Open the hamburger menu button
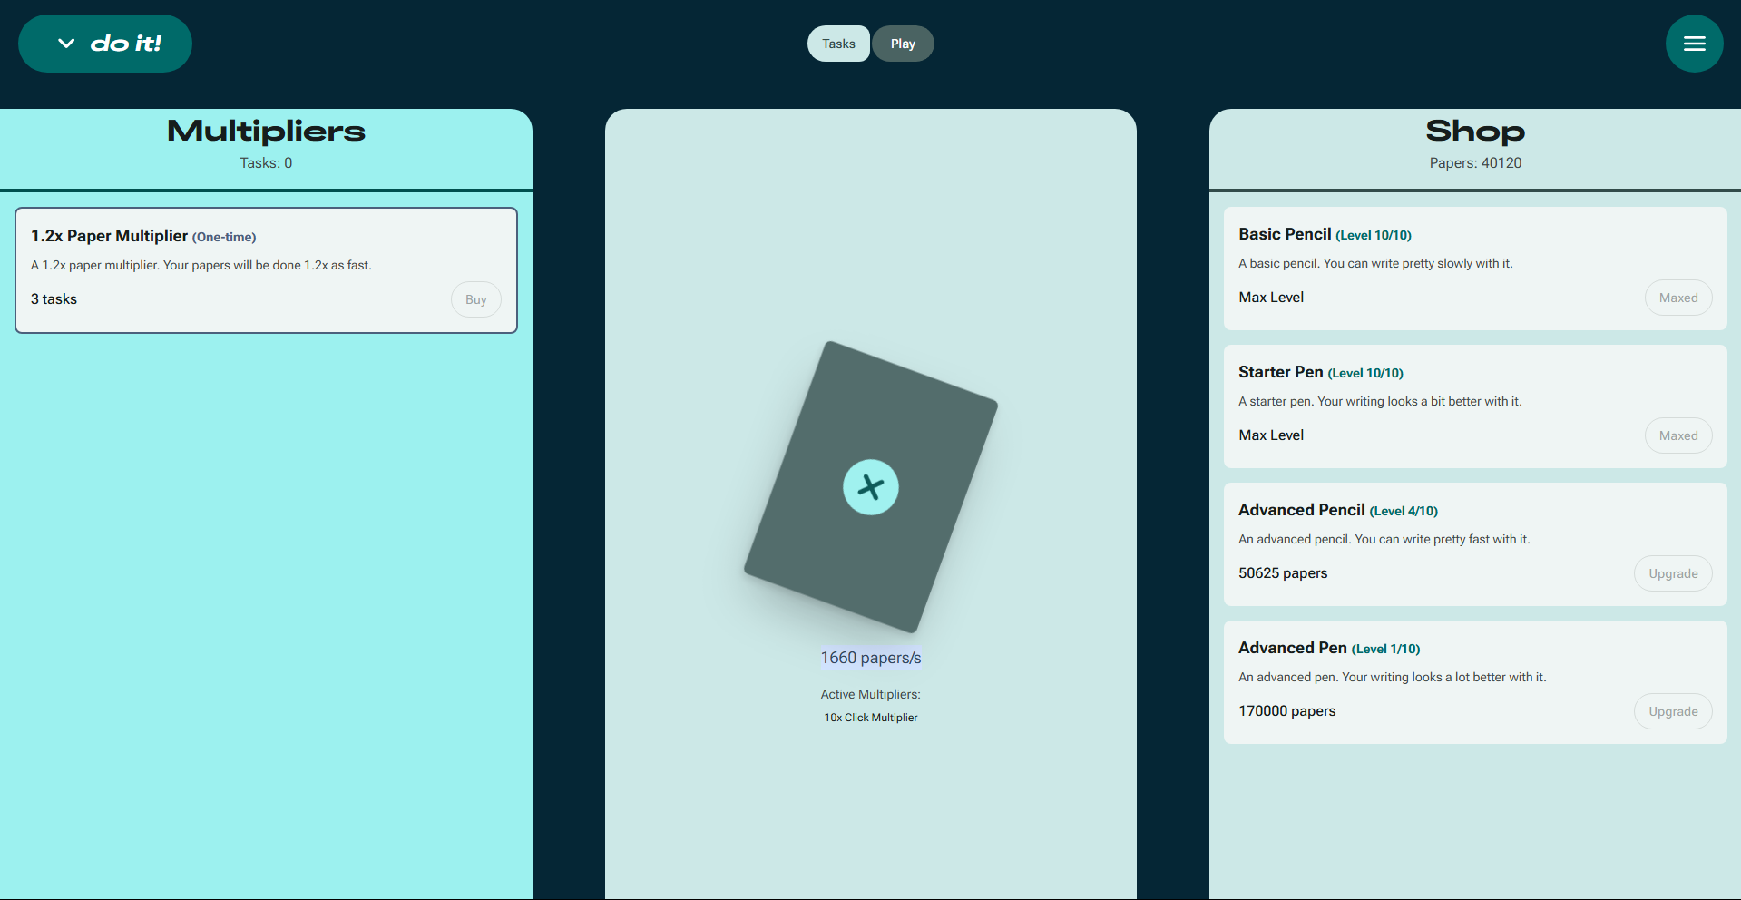This screenshot has width=1741, height=900. (1694, 44)
